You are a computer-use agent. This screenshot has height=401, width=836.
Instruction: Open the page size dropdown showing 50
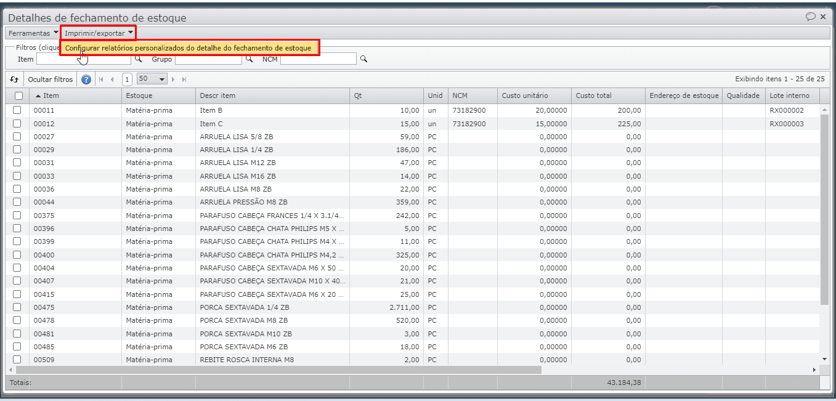pos(152,79)
